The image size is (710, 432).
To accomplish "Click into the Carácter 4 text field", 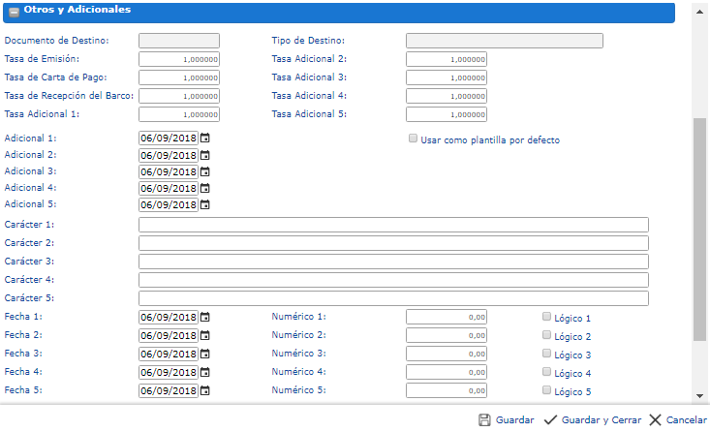I will (x=393, y=280).
